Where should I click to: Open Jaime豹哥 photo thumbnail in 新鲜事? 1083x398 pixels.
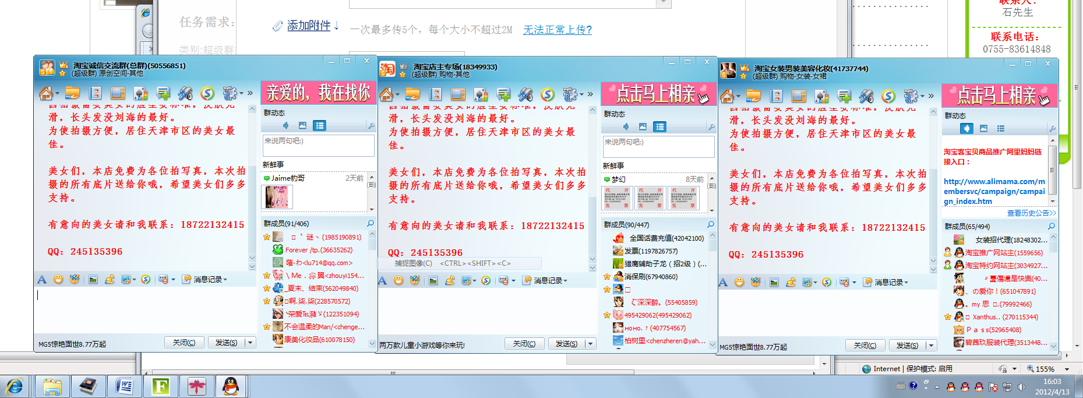[277, 197]
